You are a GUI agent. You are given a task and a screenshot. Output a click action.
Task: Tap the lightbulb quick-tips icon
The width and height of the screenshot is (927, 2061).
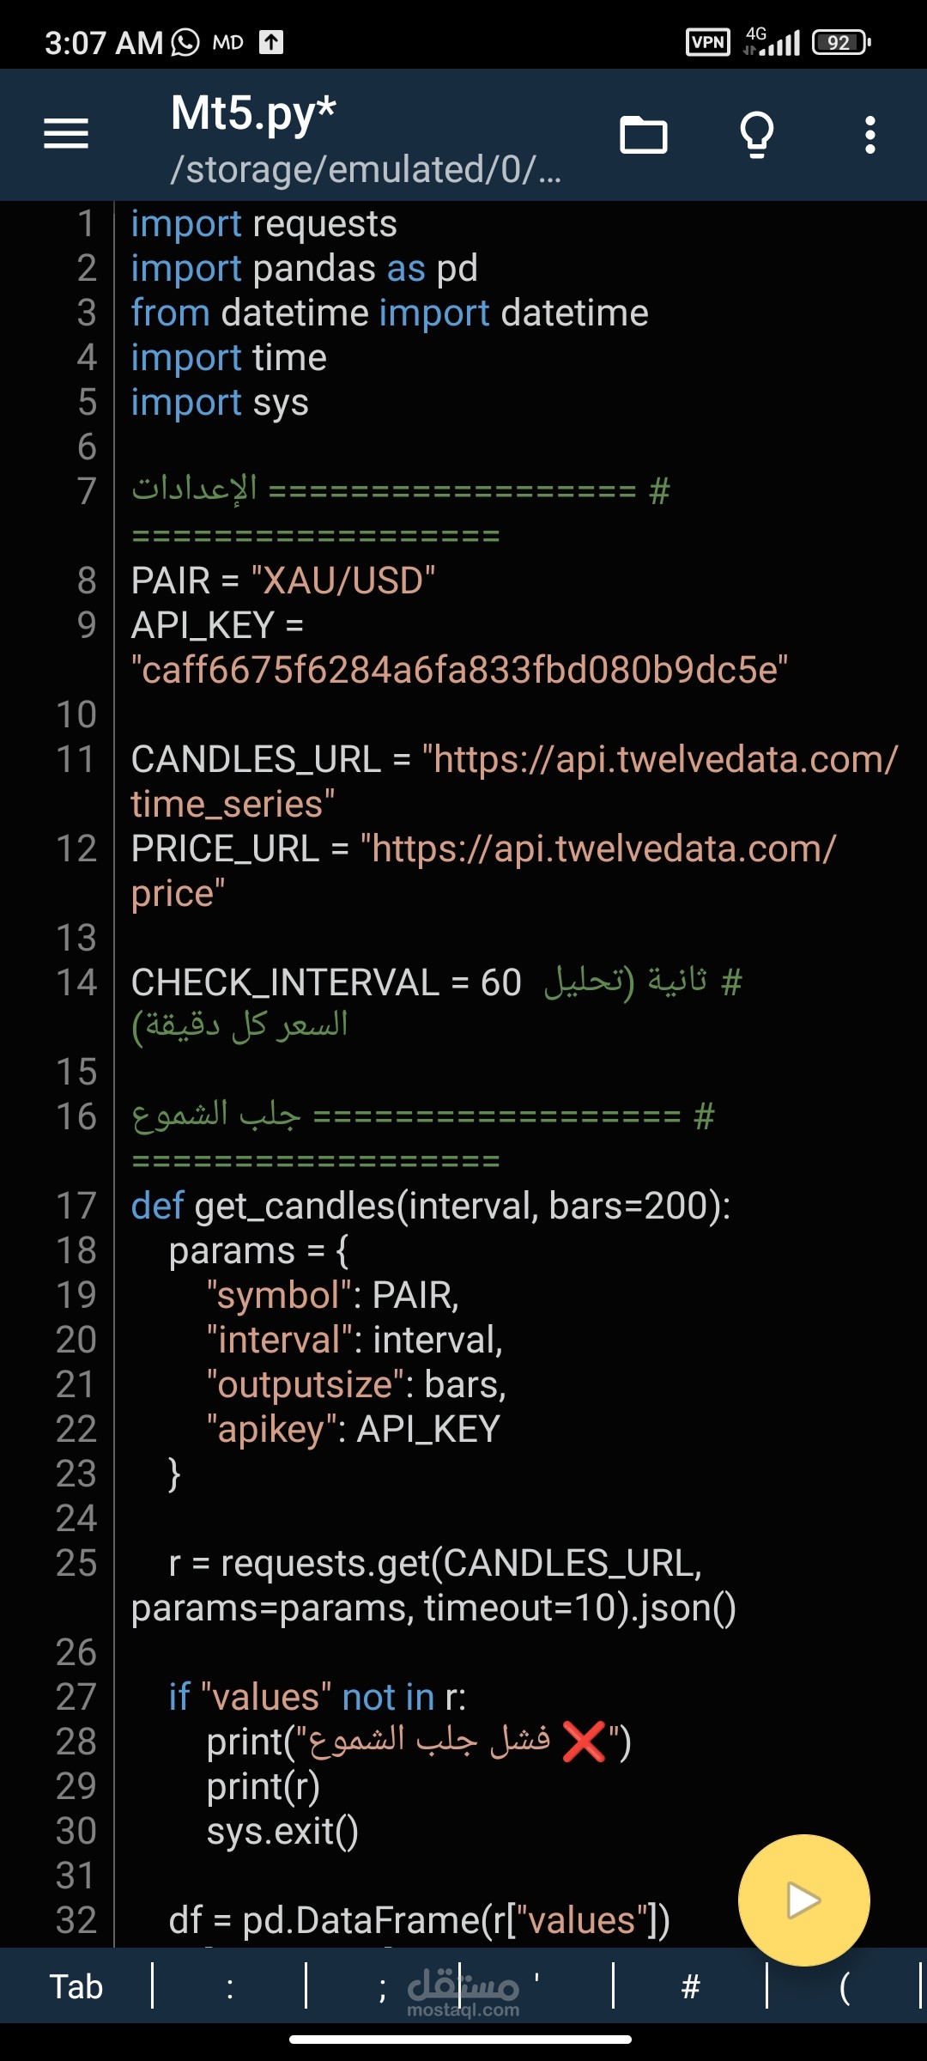pyautogui.click(x=757, y=135)
